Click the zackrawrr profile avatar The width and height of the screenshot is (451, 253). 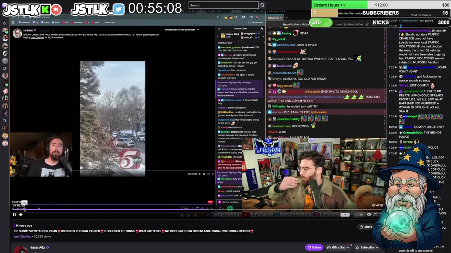[17, 33]
